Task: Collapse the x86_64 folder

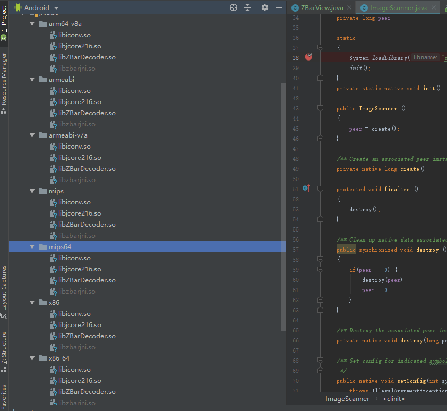Action: point(32,358)
